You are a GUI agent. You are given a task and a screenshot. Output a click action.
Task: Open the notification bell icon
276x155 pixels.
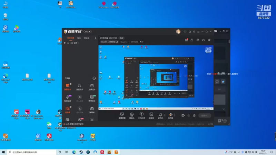[203, 40]
